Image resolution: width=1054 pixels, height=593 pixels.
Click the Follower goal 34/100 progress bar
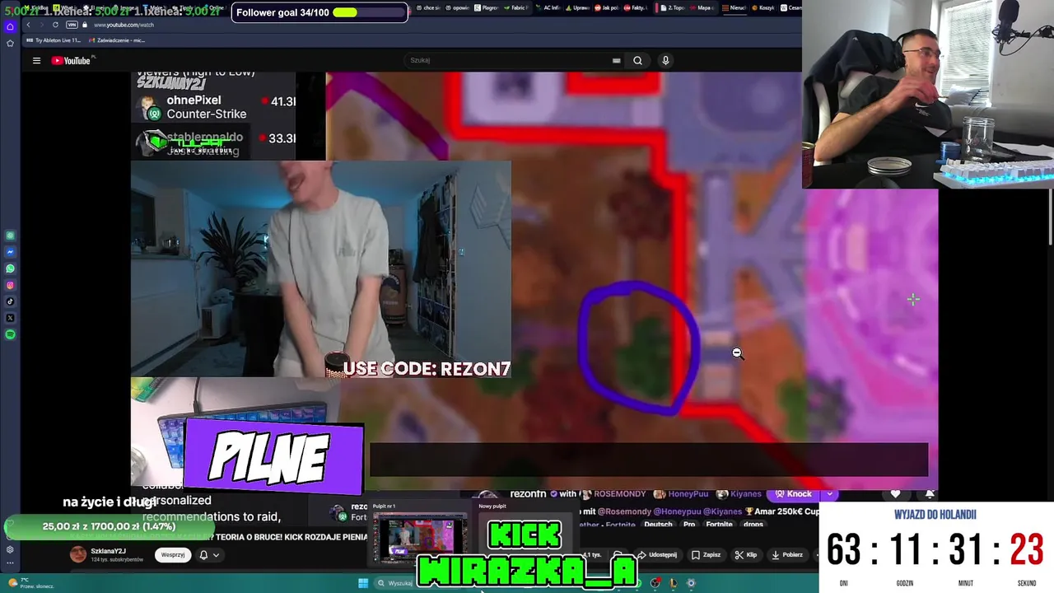pos(319,12)
